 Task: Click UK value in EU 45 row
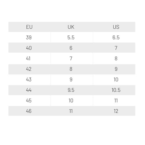pos(71,101)
